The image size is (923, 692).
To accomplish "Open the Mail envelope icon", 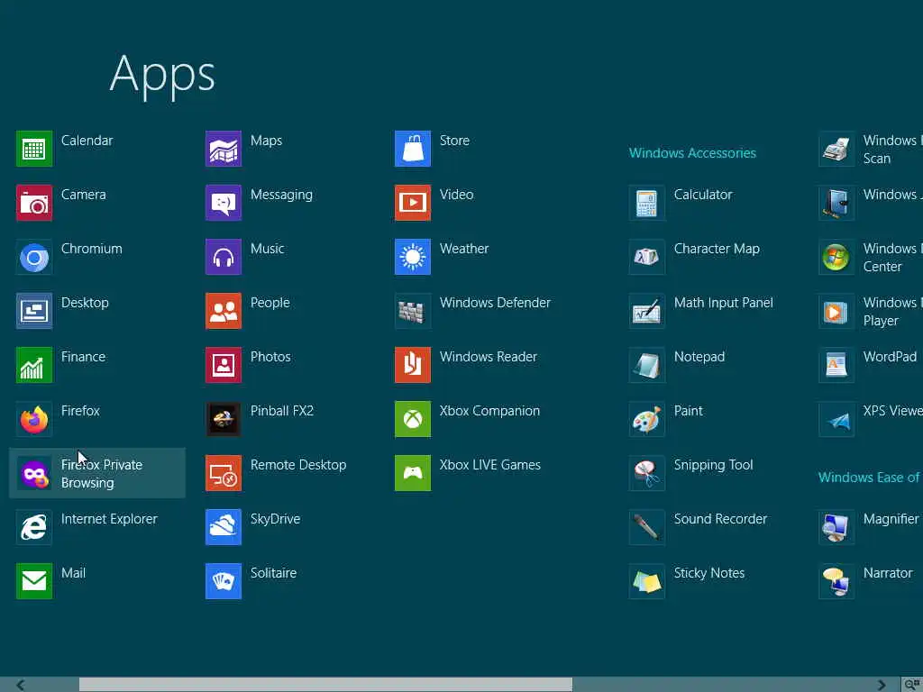I will point(34,582).
